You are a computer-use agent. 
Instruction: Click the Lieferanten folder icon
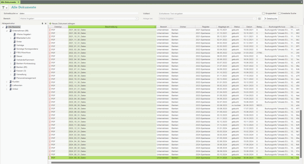point(10,85)
